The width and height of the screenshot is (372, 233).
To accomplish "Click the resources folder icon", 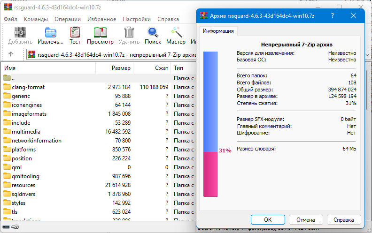I will pyautogui.click(x=7, y=185).
